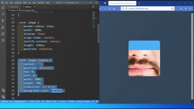This screenshot has height=109, width=194.
Task: Click the #3498db color value
Action: pos(57,91)
